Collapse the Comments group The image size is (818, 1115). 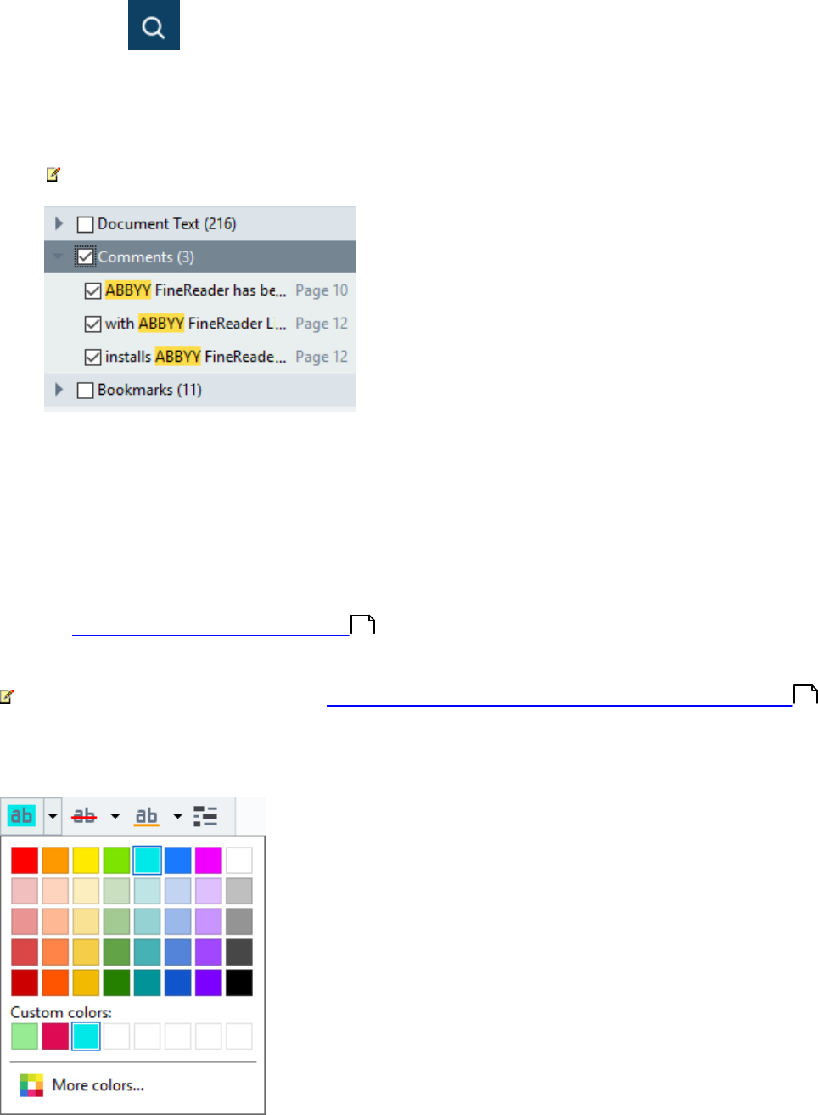pos(58,256)
